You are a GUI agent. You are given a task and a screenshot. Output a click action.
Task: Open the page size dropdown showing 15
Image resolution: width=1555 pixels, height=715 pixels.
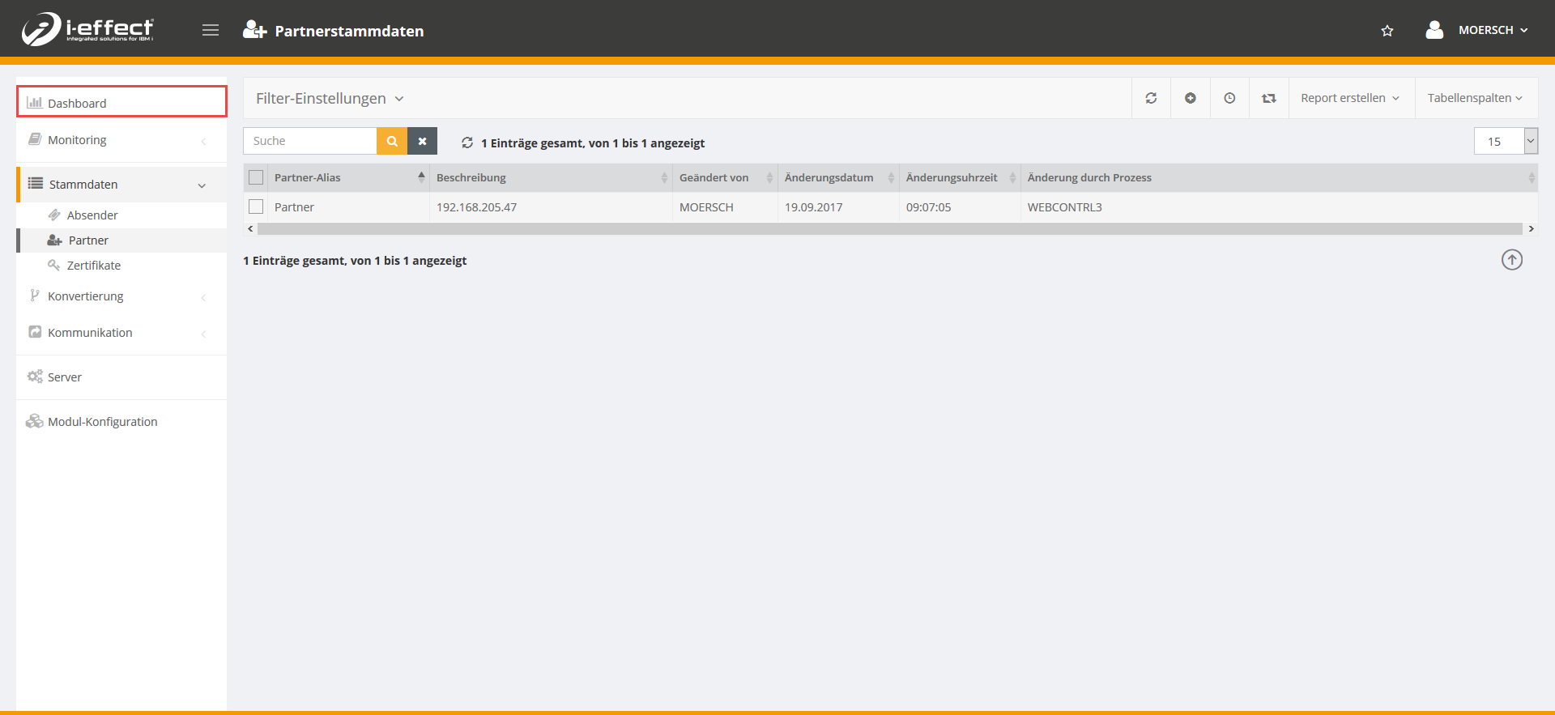pos(1506,141)
